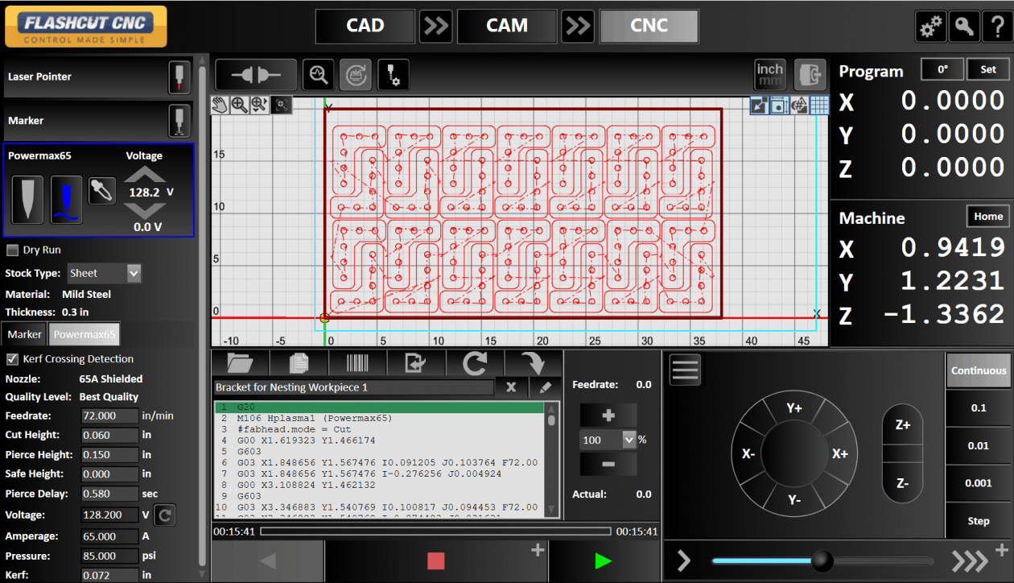The width and height of the screenshot is (1014, 583).
Task: Select the Powermax65 tab
Action: 84,333
